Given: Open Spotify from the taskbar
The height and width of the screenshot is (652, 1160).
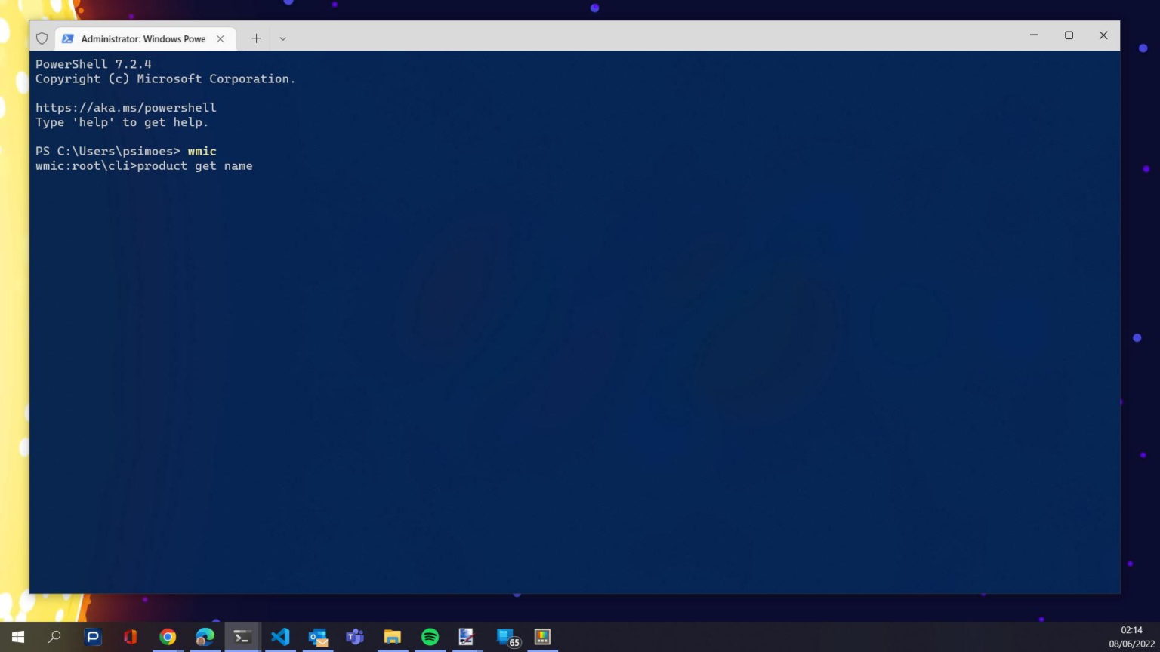Looking at the screenshot, I should (430, 637).
